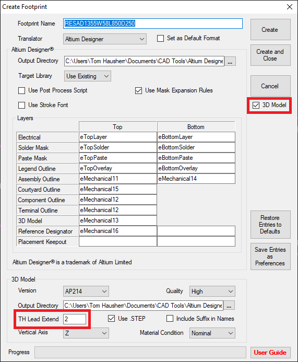298x362 pixels.
Task: Click Restore Entries to Defaults button
Action: [x=270, y=225]
